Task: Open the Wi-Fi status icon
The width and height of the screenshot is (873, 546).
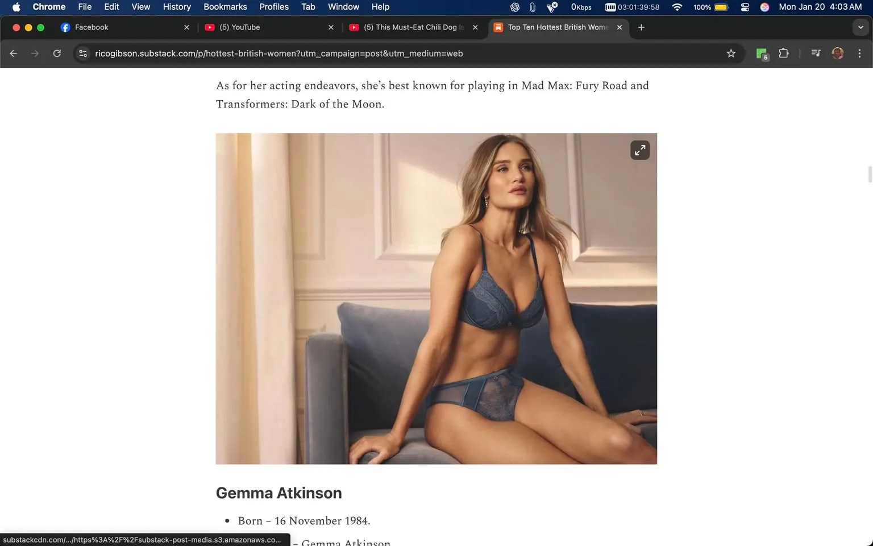Action: 677,7
